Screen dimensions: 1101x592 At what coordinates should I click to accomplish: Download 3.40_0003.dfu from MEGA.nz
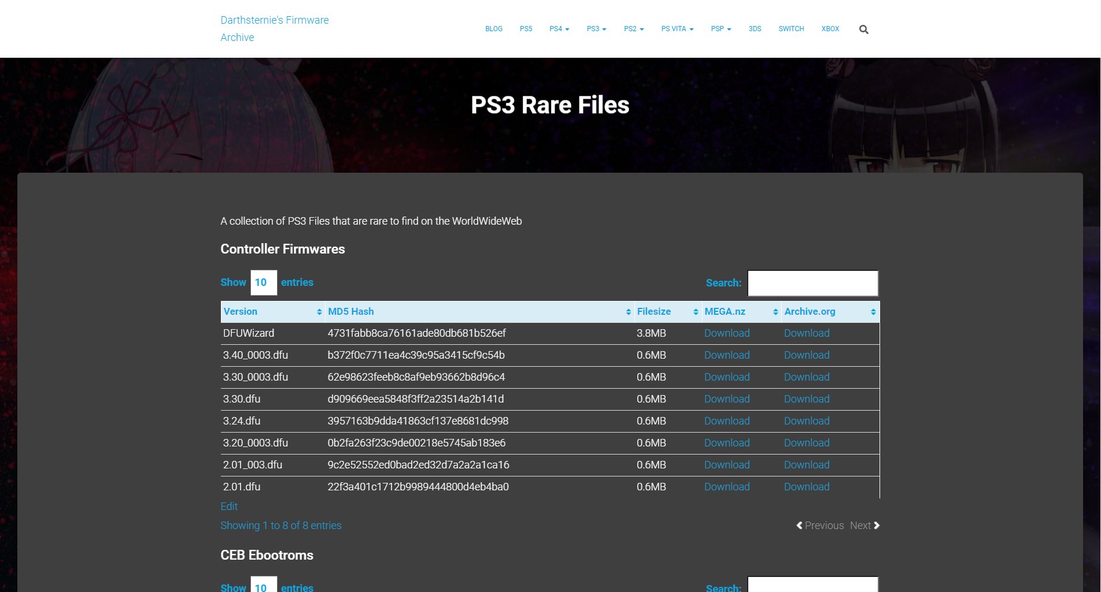pos(727,355)
